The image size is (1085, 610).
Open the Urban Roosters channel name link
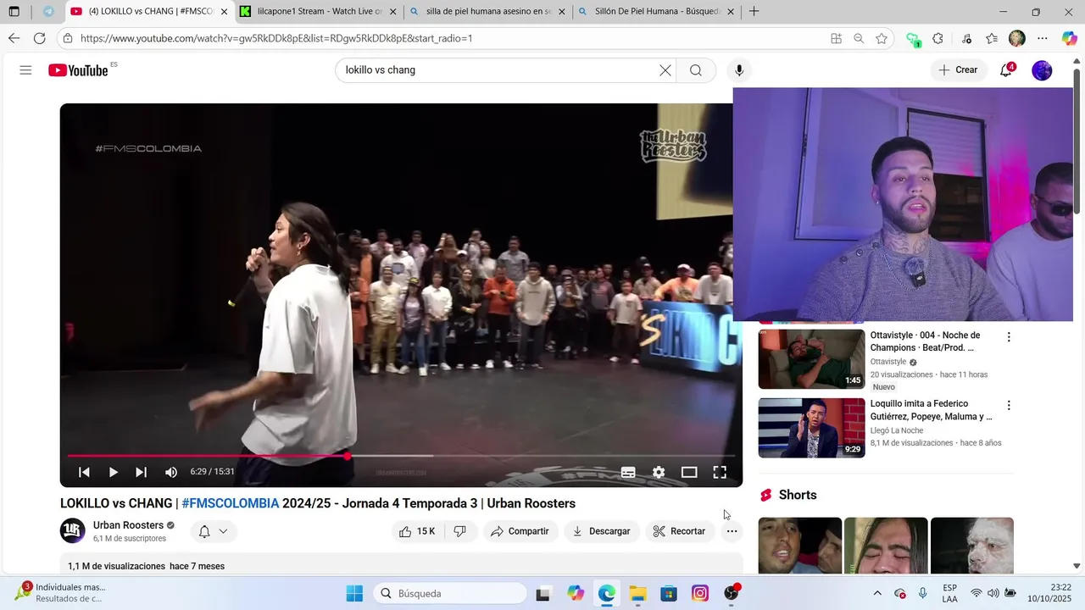tap(128, 525)
